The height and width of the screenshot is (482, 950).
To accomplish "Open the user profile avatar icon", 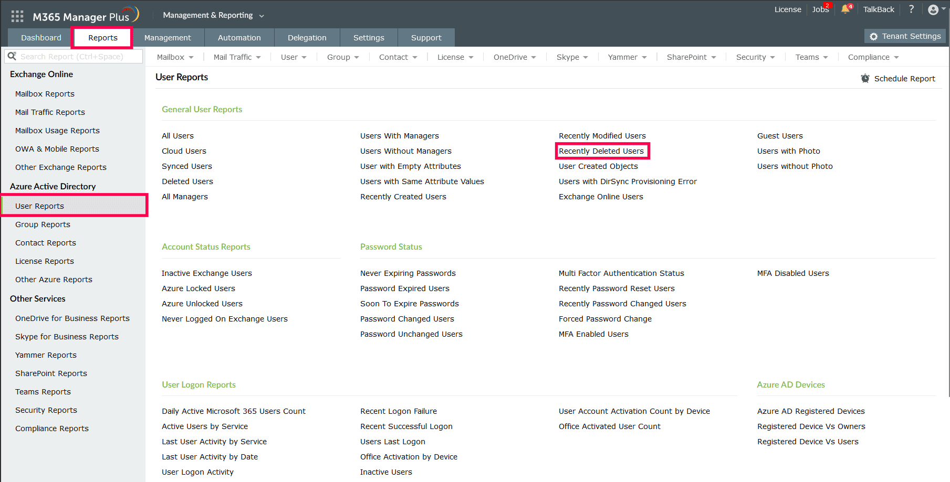I will tap(933, 9).
